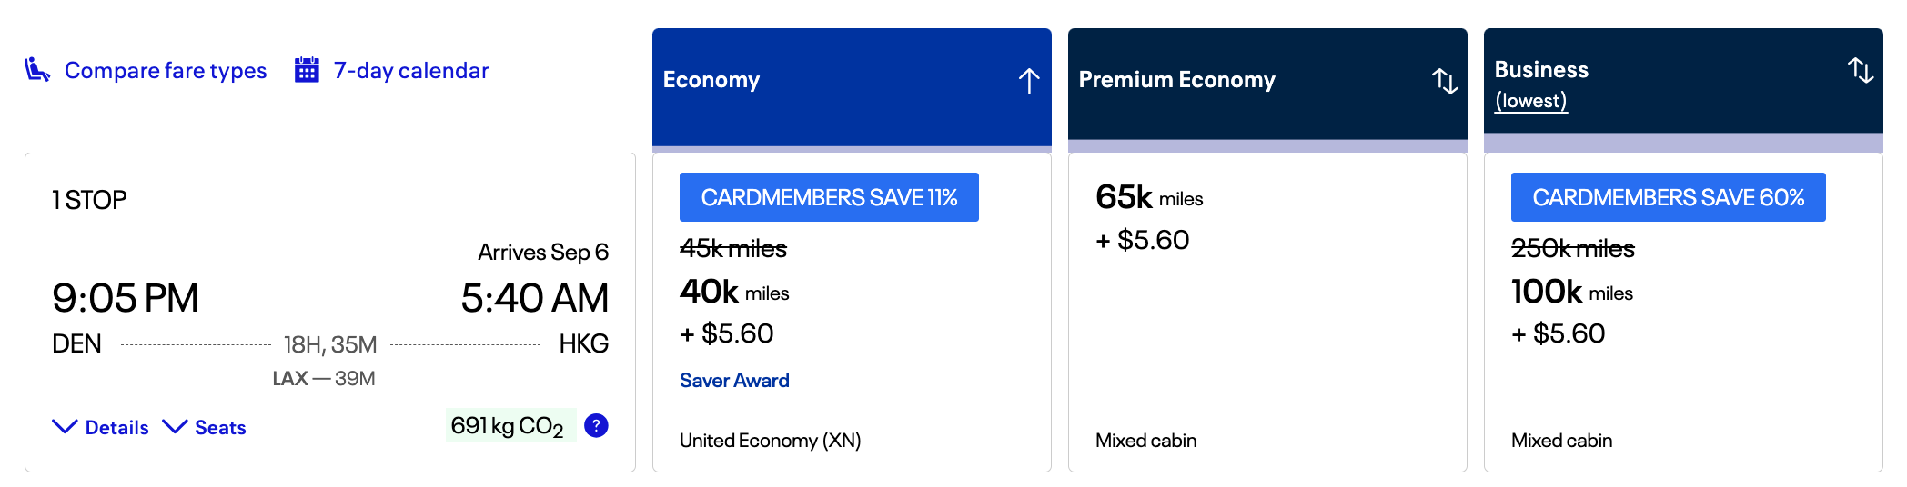This screenshot has height=487, width=1907.
Task: Choose the 100k miles Business fare
Action: point(1571,292)
